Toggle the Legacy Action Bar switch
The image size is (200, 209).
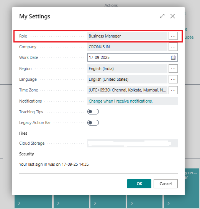click(93, 122)
